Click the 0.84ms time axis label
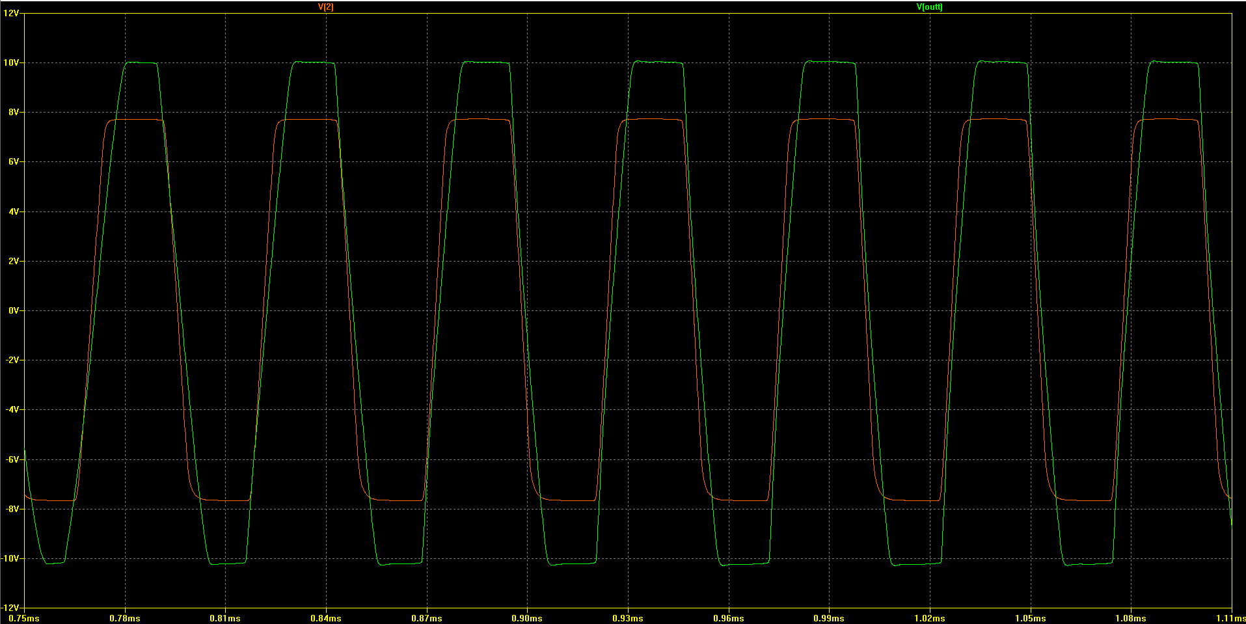This screenshot has height=624, width=1246. (x=326, y=618)
